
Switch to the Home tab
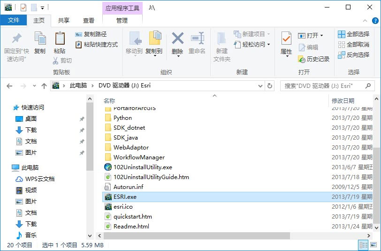[x=39, y=21]
